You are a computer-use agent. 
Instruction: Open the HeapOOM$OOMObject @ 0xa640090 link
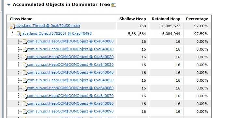tap(70, 111)
